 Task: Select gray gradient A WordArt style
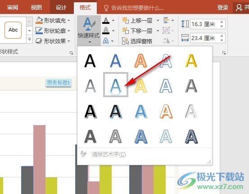point(90,86)
